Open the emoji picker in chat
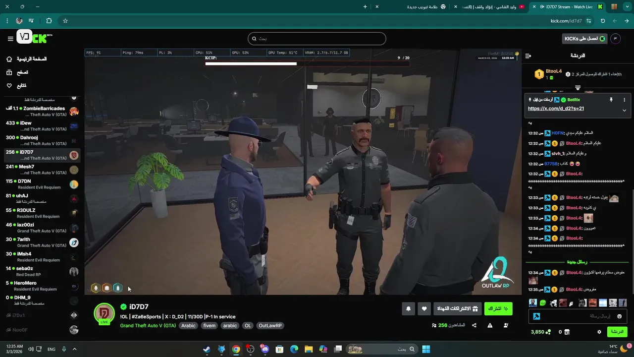634x357 pixels. click(620, 316)
